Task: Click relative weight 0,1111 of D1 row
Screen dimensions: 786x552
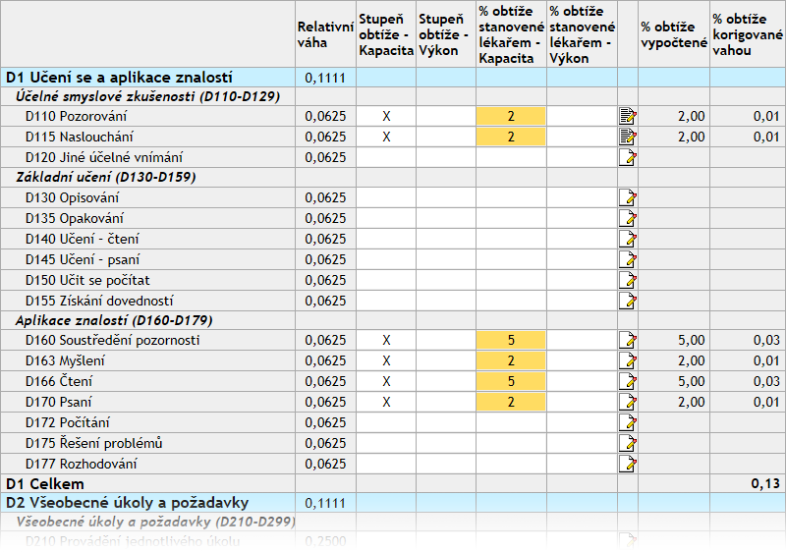Action: 325,78
